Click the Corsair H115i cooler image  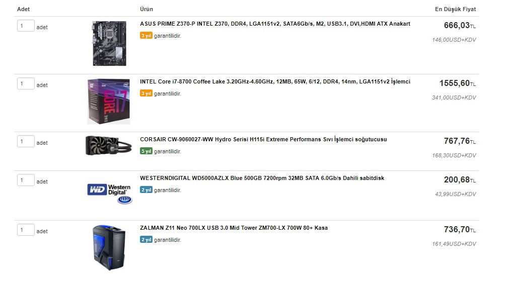tap(109, 146)
